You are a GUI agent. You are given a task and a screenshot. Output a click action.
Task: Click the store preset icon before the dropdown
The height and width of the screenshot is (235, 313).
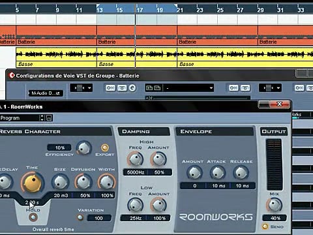tap(149, 88)
